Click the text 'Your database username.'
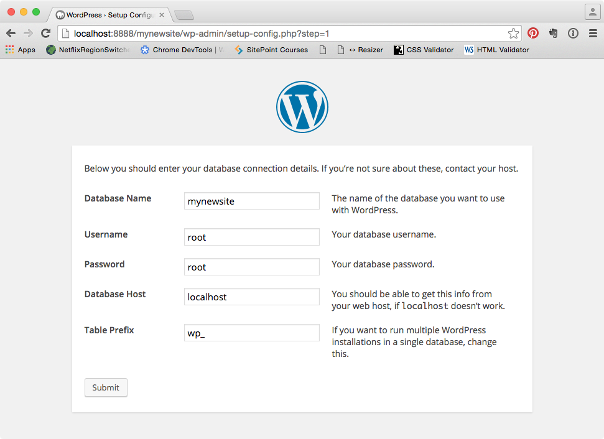This screenshot has height=439, width=604. point(384,234)
